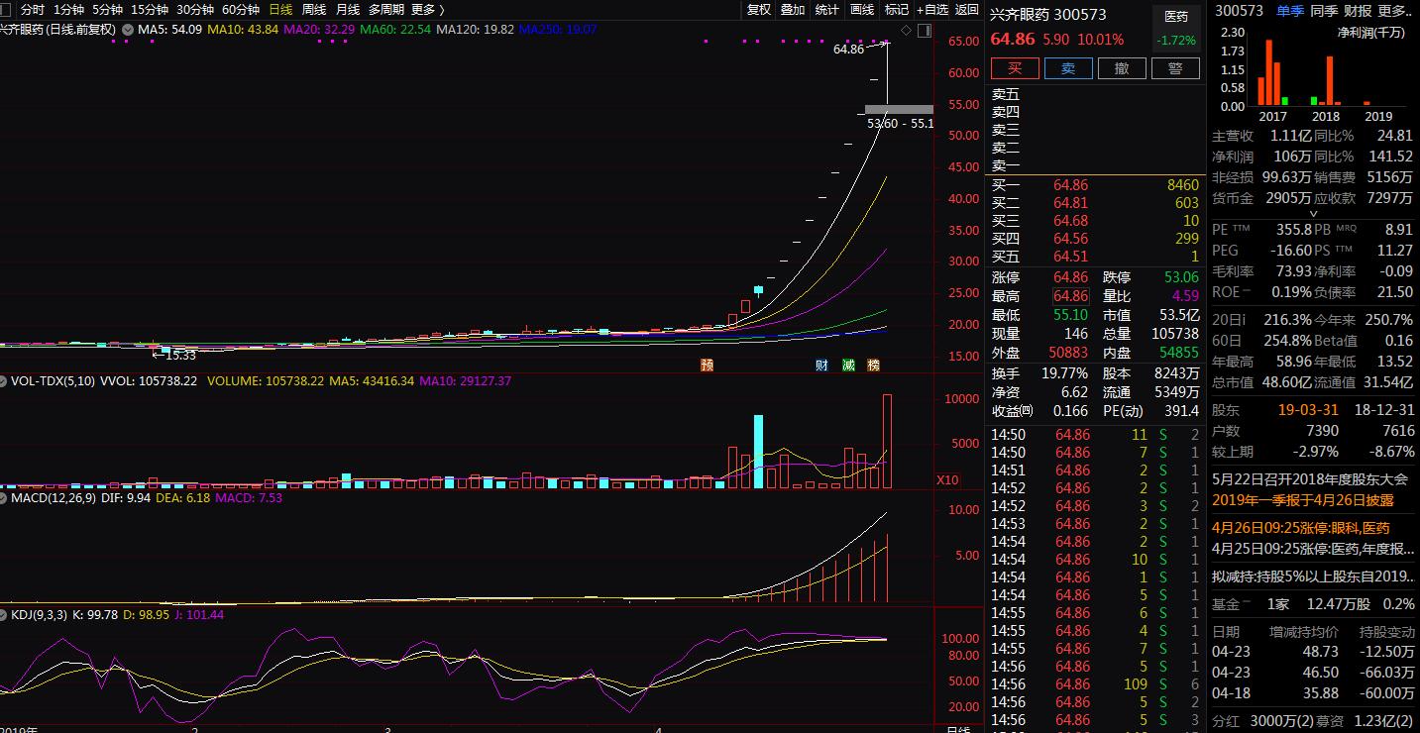Click the 买三 bid row at 64.68
Viewport: 1420px width, 733px height.
click(x=1095, y=221)
